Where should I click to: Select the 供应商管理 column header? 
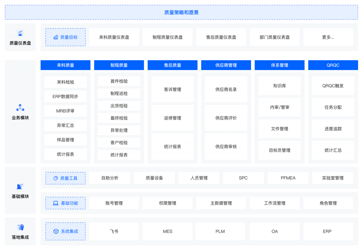[x=226, y=65]
